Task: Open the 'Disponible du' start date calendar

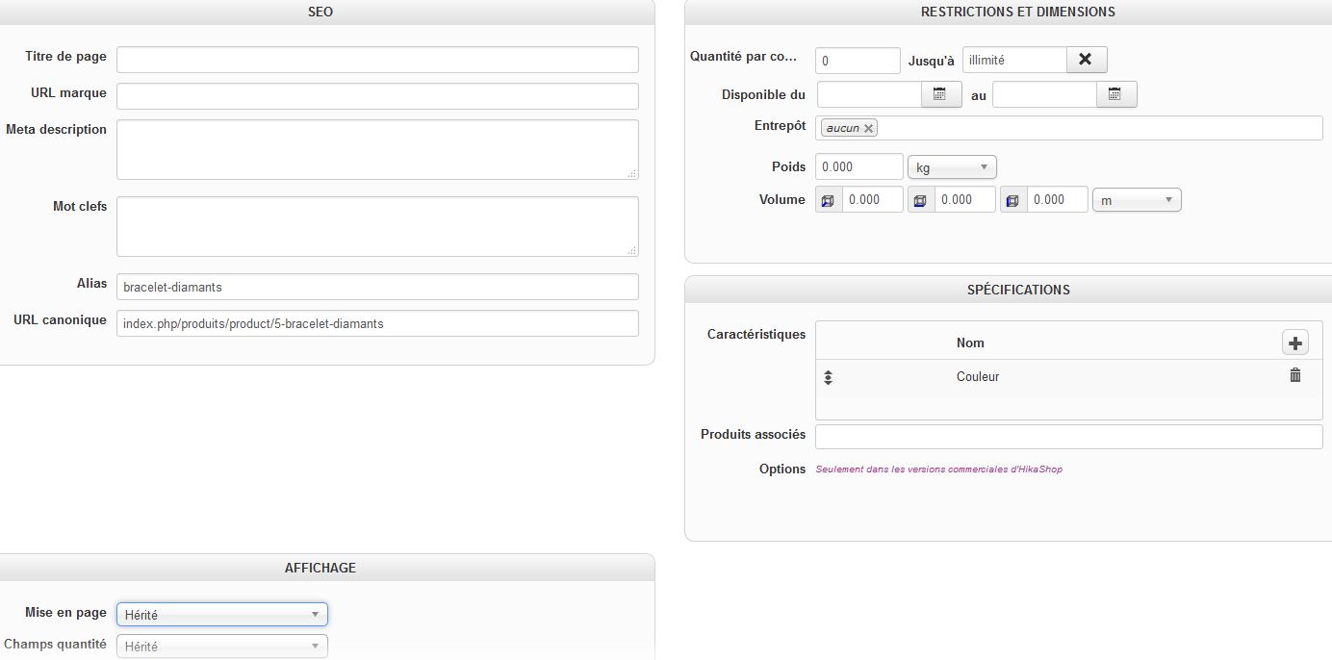Action: 940,94
